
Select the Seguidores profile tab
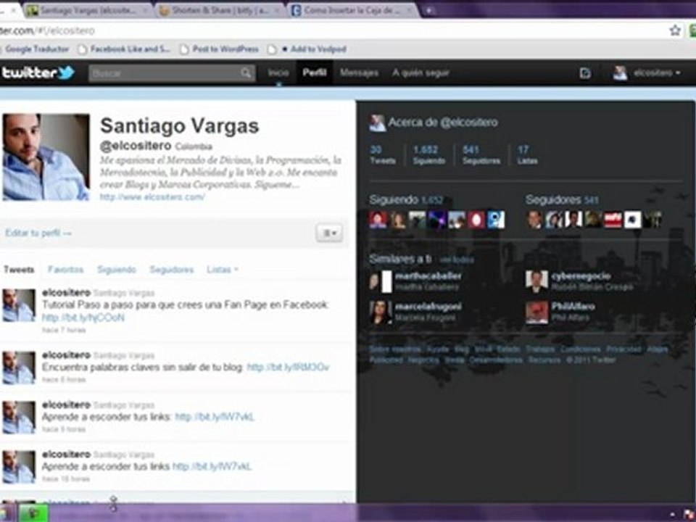[171, 270]
